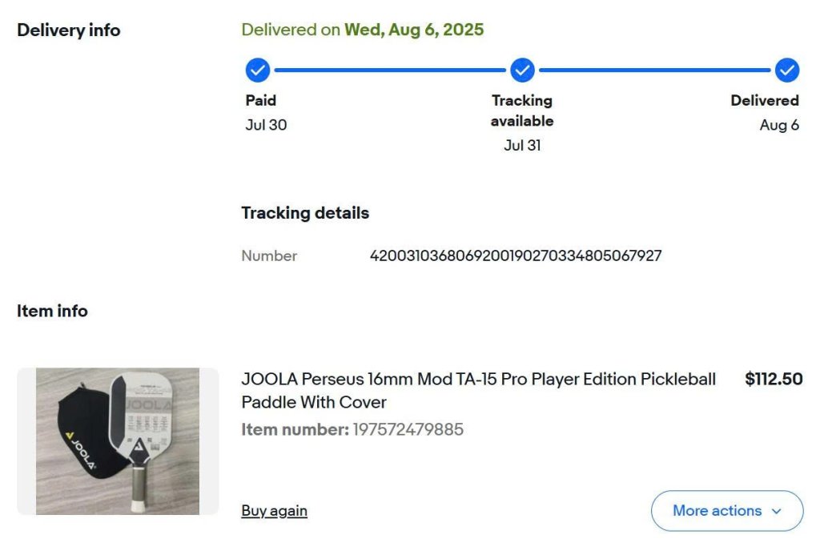Viewport: 820px width, 547px height.
Task: Click the progress line between Paid and Tracking
Action: [390, 70]
